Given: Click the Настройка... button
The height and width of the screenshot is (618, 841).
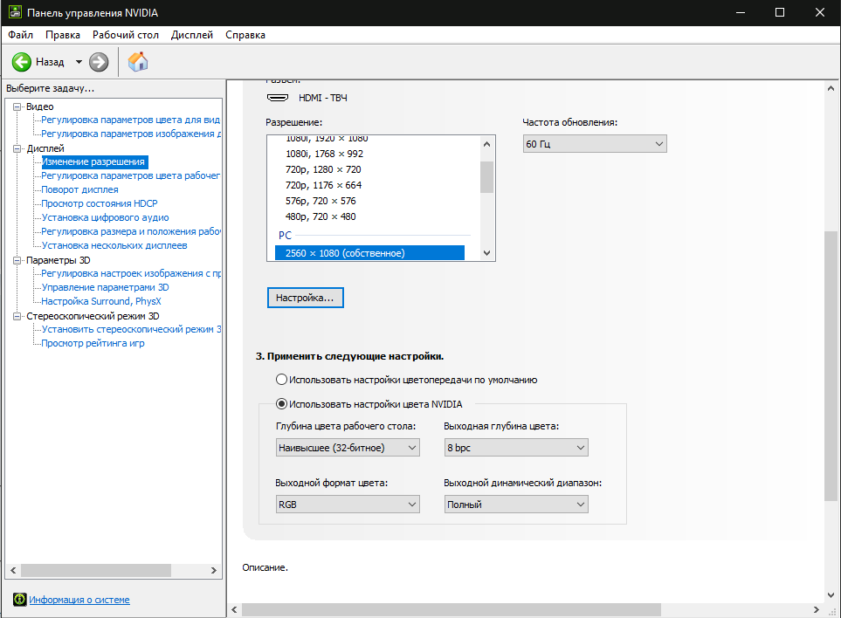Looking at the screenshot, I should tap(305, 298).
